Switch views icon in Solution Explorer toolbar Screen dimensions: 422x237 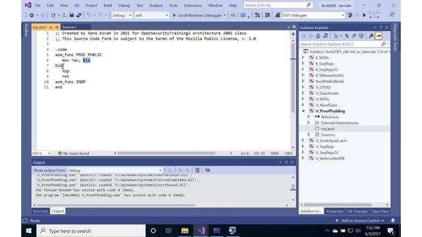click(325, 36)
